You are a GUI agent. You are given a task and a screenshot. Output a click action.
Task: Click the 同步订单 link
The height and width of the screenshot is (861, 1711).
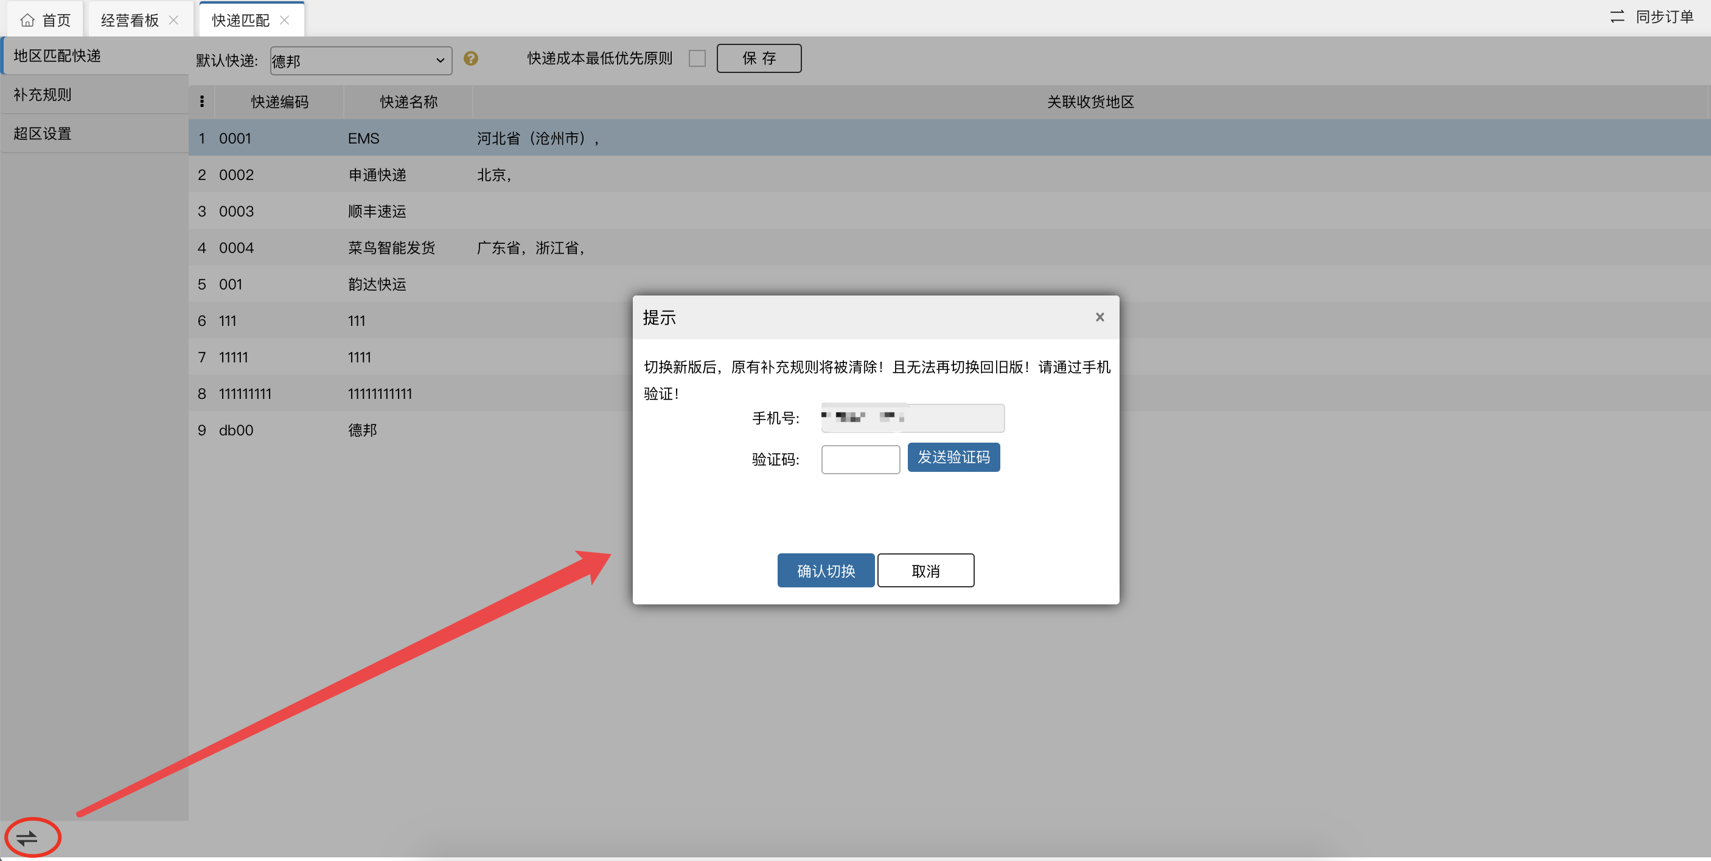tap(1664, 16)
